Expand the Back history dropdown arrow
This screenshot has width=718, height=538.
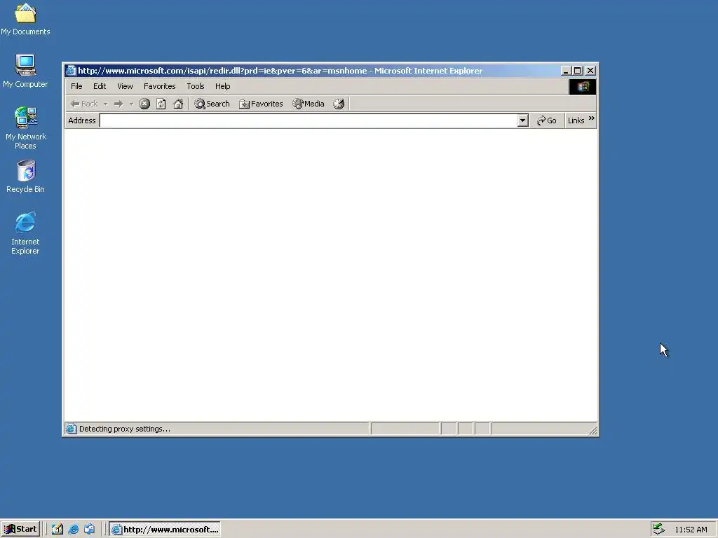click(105, 104)
